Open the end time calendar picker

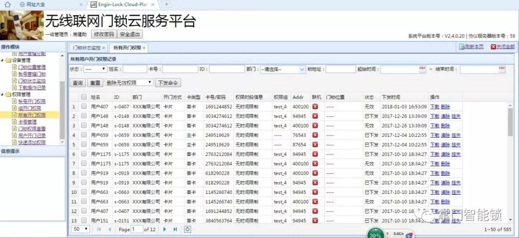502,70
